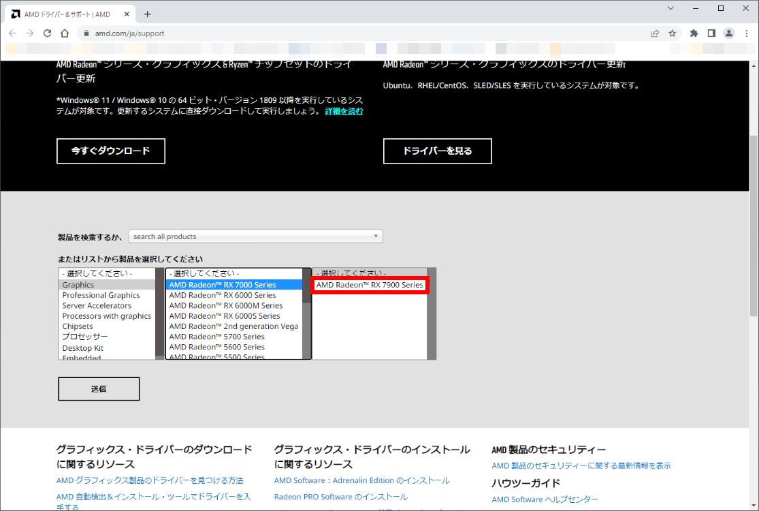Image resolution: width=759 pixels, height=511 pixels.
Task: Open Chrome three-dot menu
Action: point(747,33)
